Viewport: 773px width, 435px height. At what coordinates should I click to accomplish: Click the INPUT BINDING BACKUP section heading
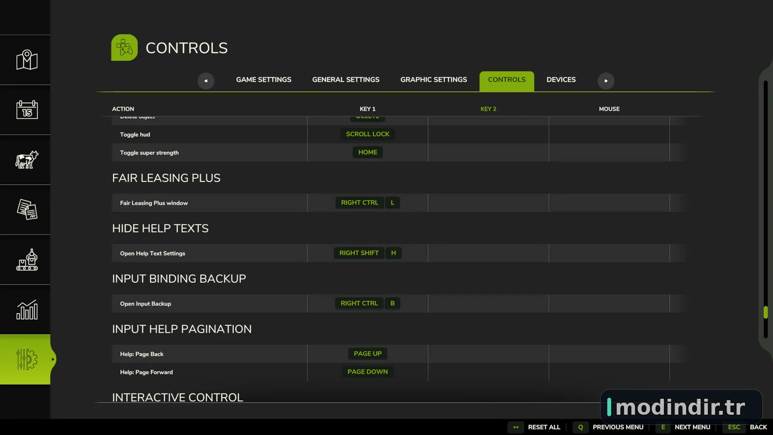point(179,278)
